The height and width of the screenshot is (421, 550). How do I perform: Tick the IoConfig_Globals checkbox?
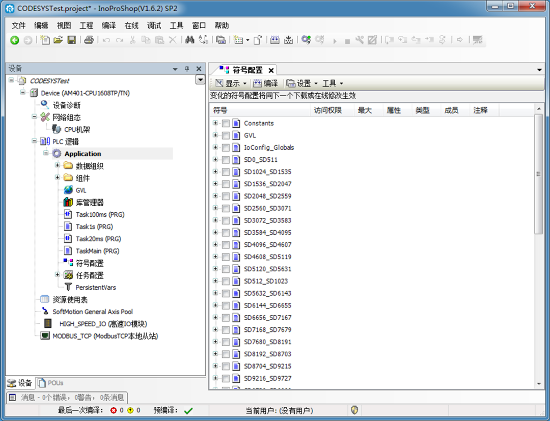point(226,148)
